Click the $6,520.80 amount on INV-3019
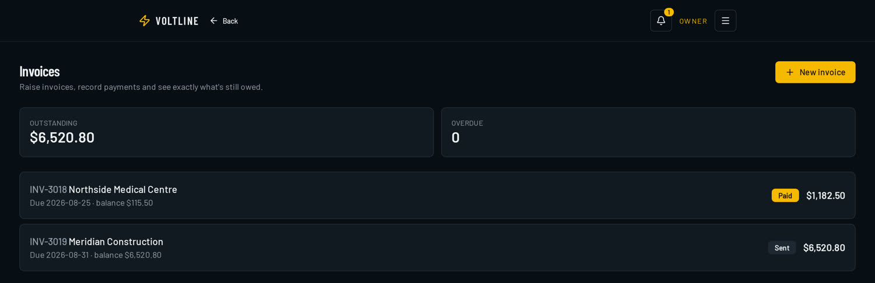 point(824,247)
